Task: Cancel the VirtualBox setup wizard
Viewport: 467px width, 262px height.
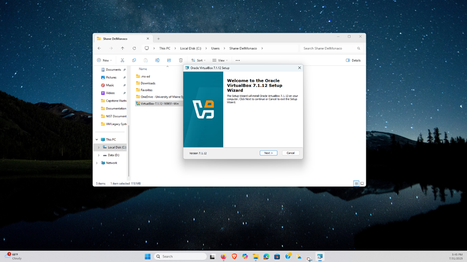Action: [290, 153]
